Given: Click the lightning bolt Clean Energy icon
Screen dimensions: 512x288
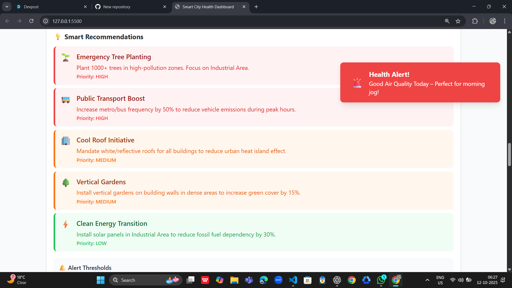Looking at the screenshot, I should (x=66, y=224).
